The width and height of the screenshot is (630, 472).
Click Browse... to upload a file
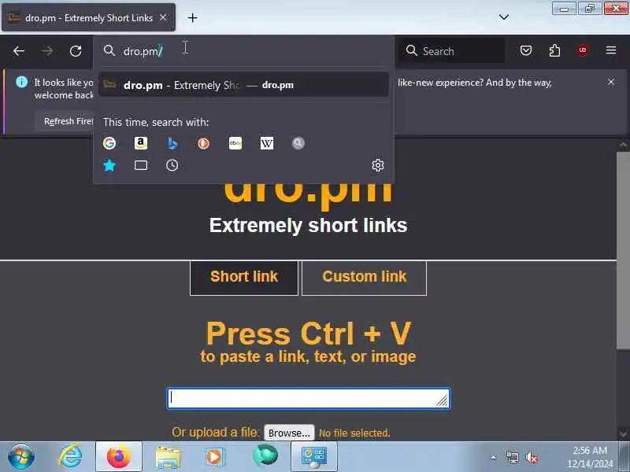point(289,433)
